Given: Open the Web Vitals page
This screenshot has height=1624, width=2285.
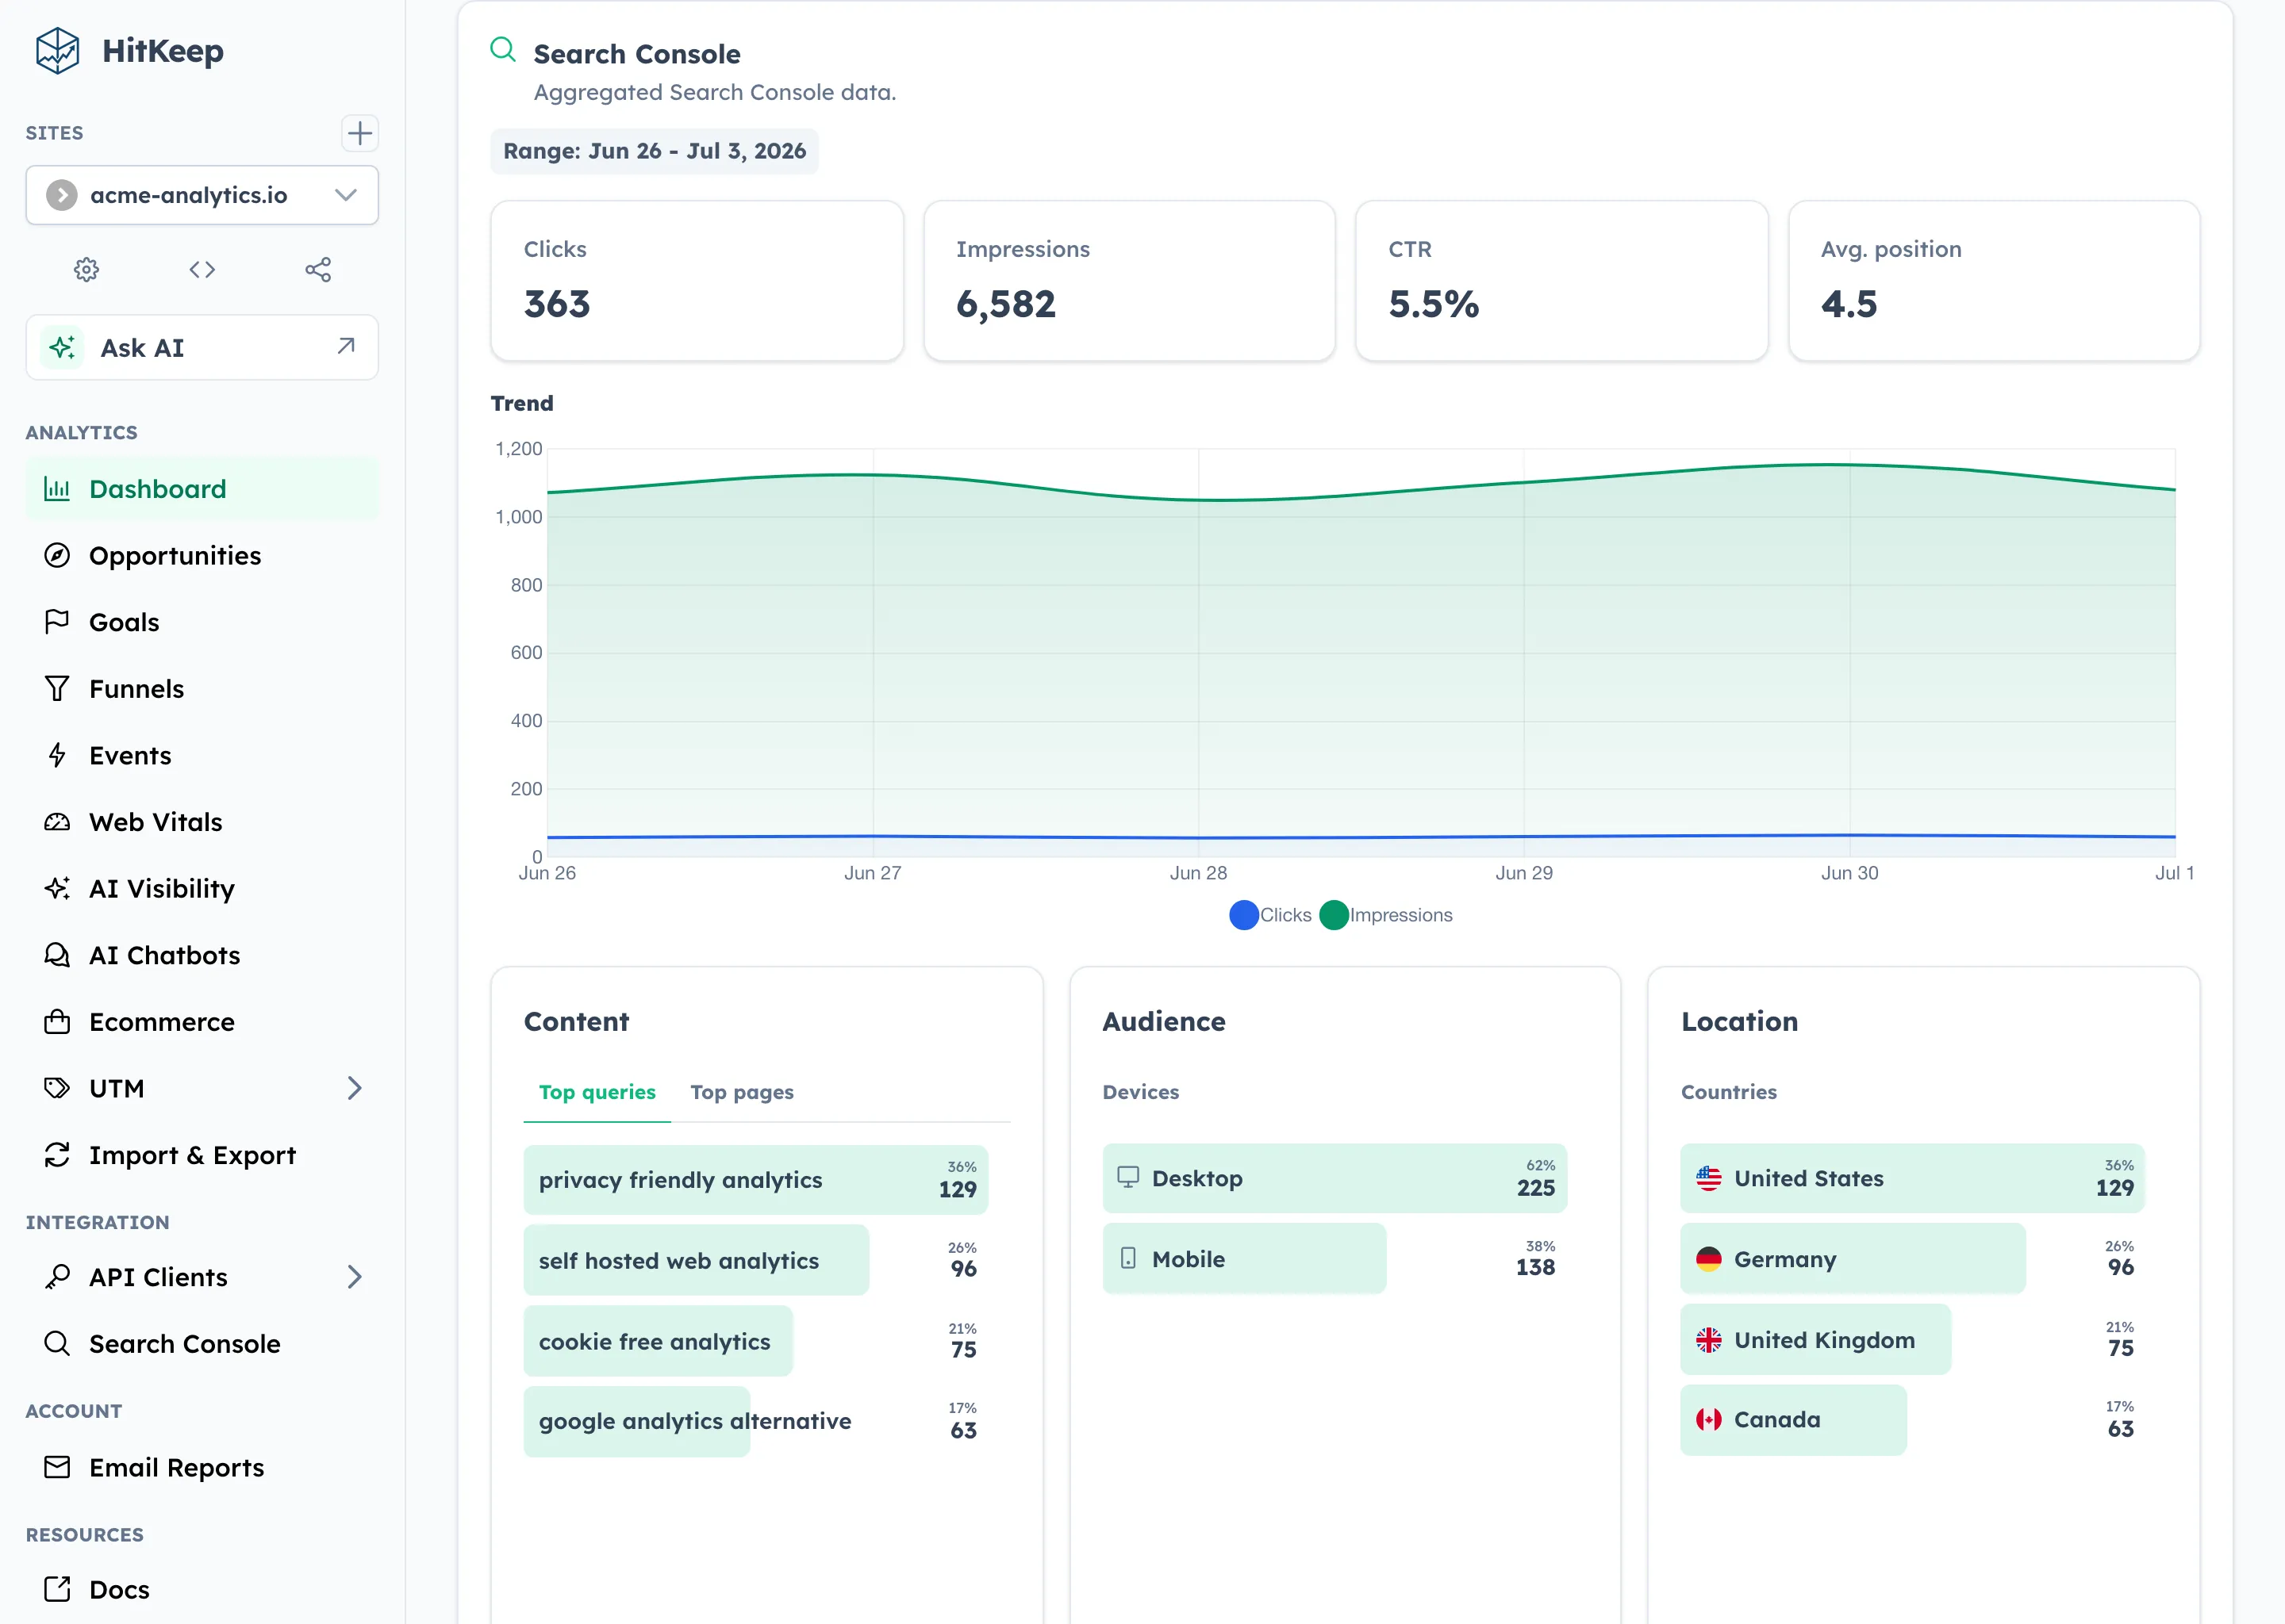Looking at the screenshot, I should [x=202, y=822].
